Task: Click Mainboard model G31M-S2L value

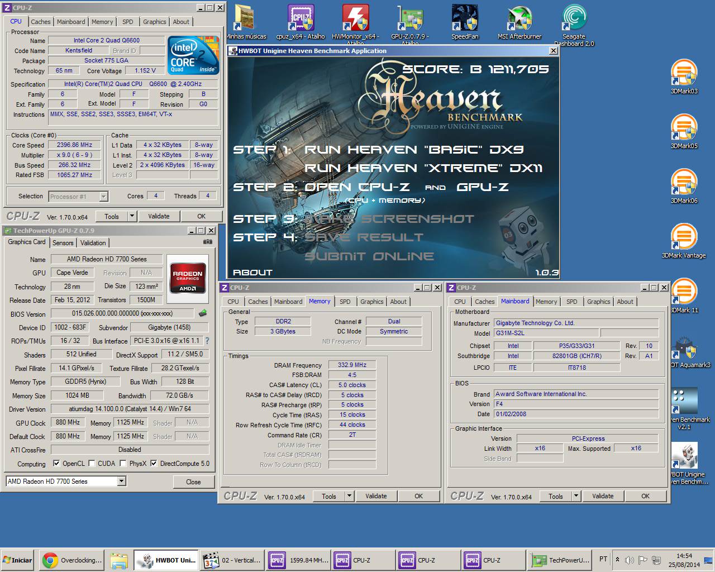Action: (547, 333)
